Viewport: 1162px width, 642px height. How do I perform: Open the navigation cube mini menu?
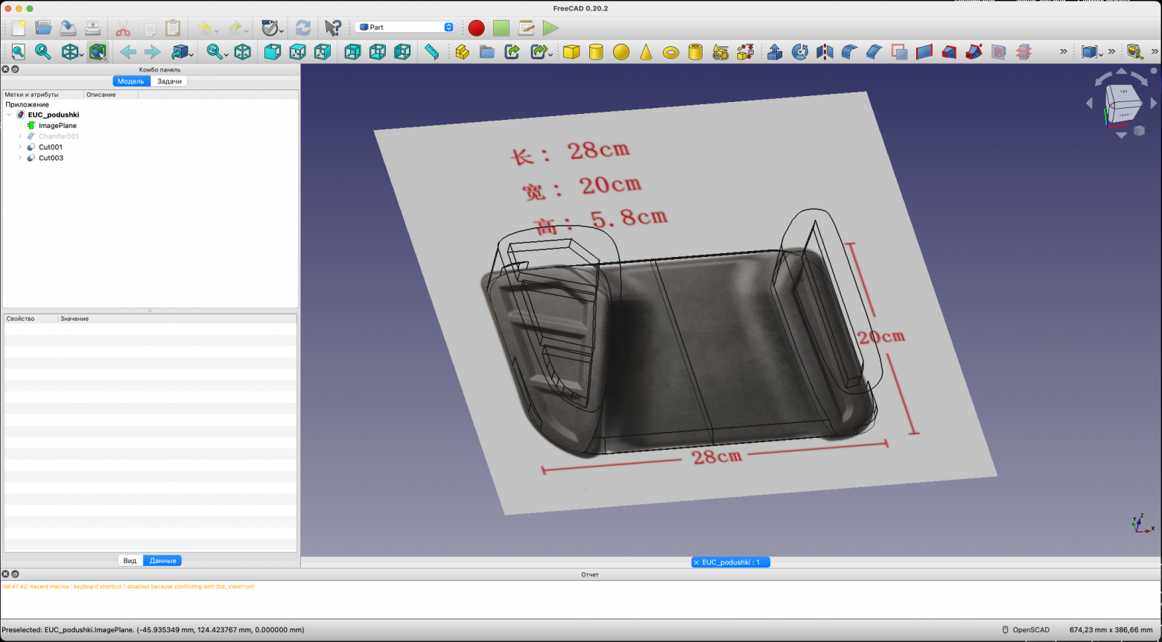tap(1139, 131)
